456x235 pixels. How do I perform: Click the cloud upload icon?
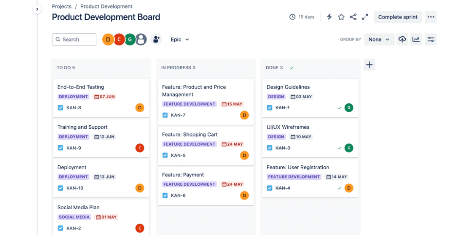tap(402, 39)
